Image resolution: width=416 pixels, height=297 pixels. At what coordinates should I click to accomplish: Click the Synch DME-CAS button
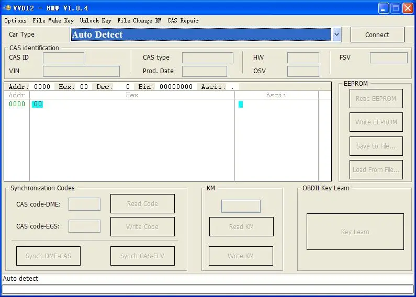tap(48, 256)
